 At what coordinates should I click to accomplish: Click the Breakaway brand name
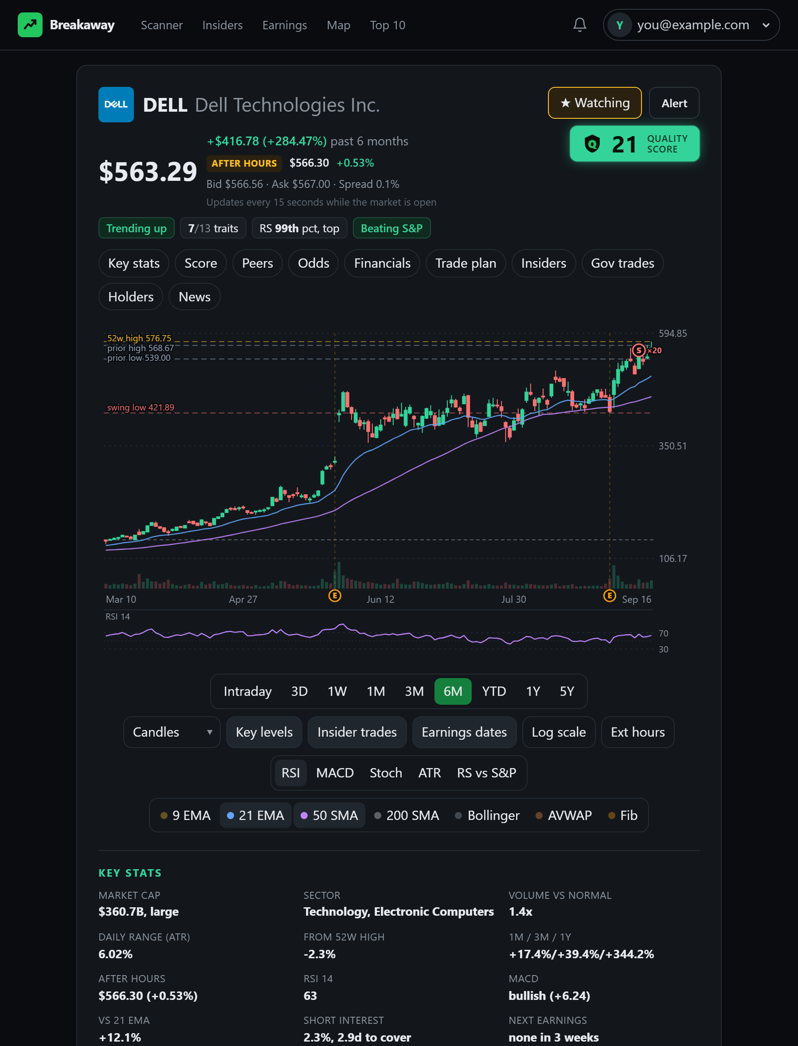(x=82, y=25)
